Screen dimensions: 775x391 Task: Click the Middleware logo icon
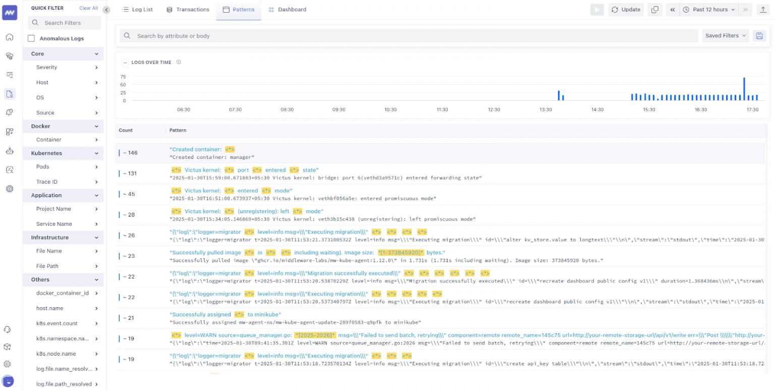tap(10, 13)
